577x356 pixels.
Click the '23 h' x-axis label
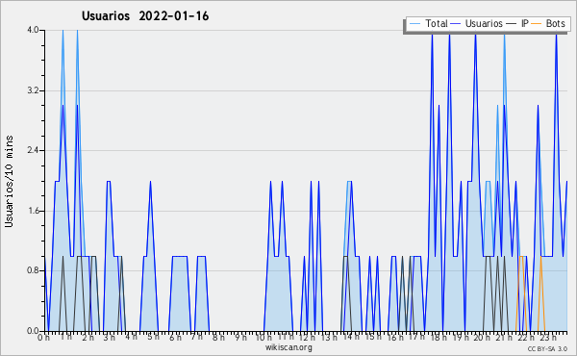548,337
